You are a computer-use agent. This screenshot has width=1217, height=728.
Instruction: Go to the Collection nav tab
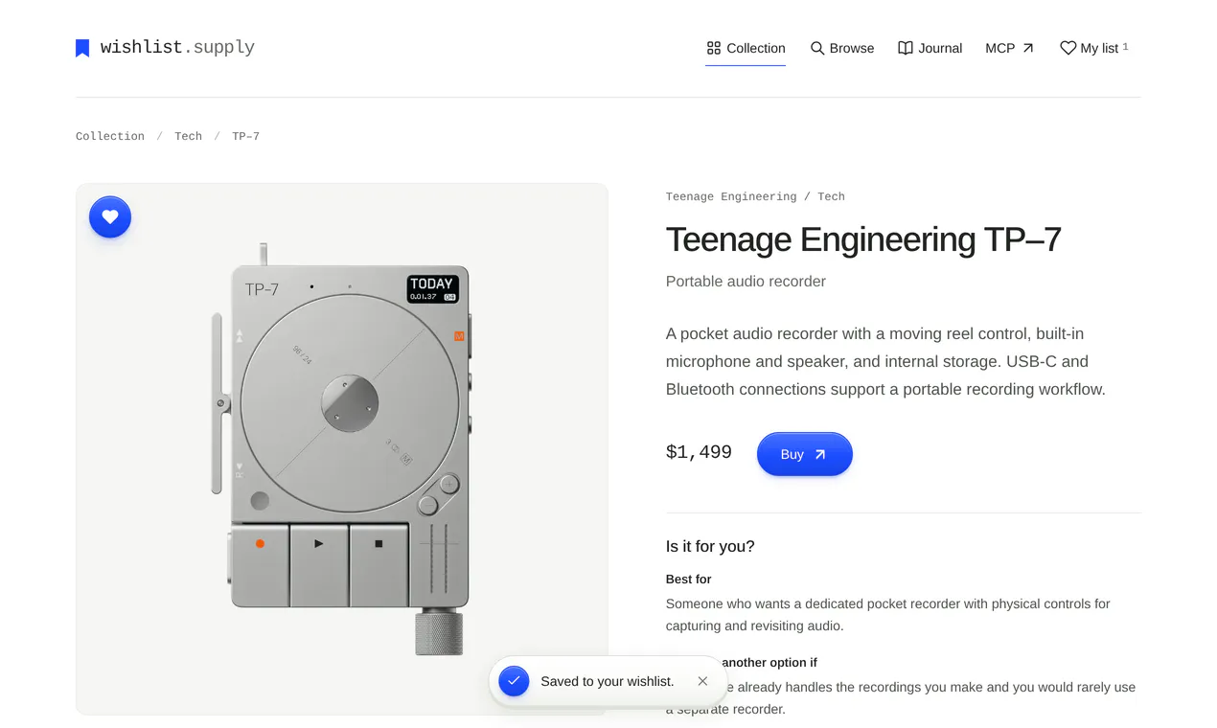[x=746, y=48]
